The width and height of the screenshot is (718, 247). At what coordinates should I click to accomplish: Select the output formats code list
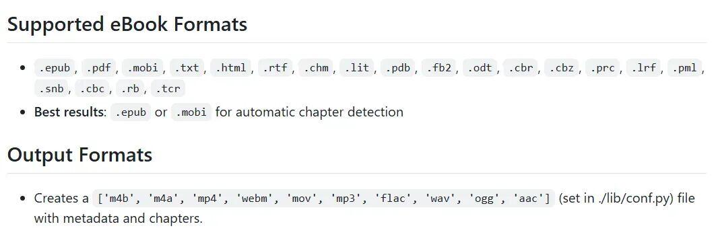tap(323, 199)
